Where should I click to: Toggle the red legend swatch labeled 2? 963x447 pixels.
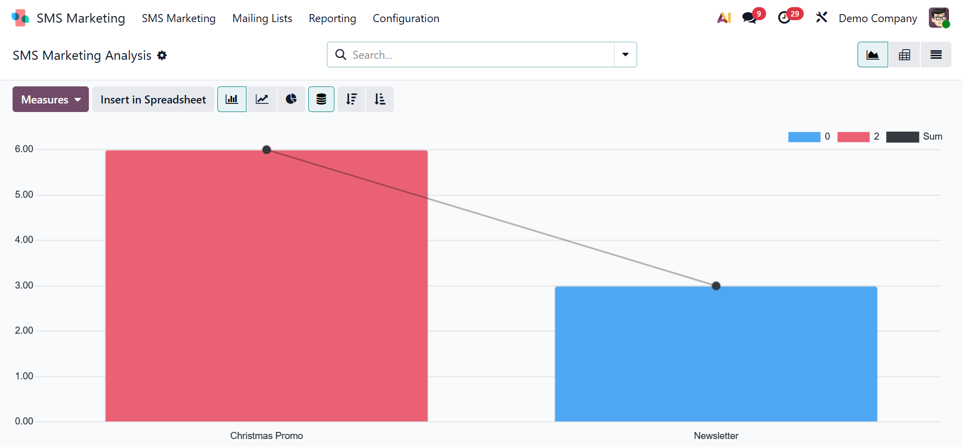pyautogui.click(x=853, y=137)
